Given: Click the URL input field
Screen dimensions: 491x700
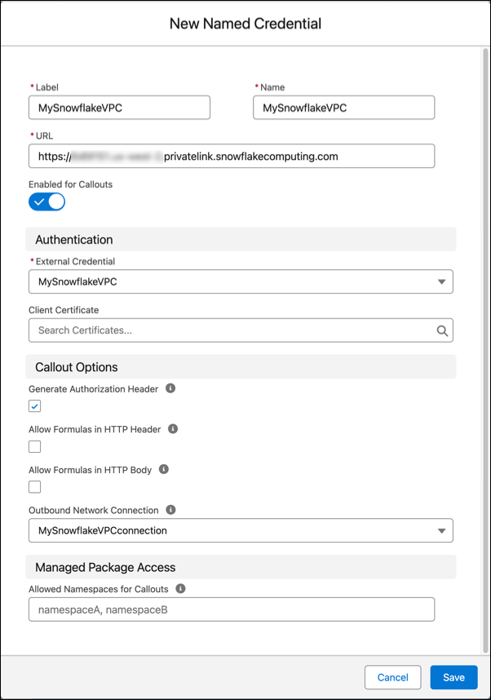Looking at the screenshot, I should pos(232,156).
